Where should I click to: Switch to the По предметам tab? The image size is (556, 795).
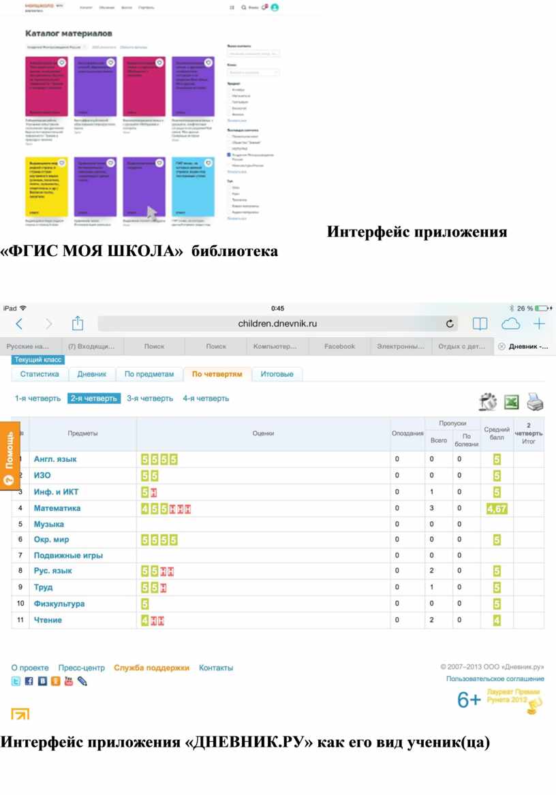point(149,374)
